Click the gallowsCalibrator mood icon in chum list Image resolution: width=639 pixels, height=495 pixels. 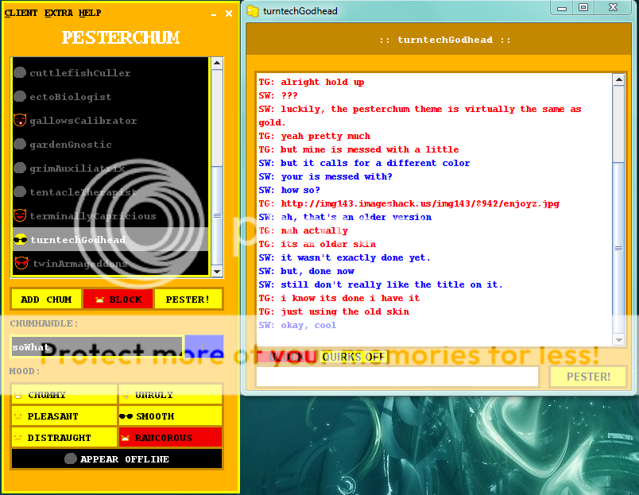tap(20, 121)
